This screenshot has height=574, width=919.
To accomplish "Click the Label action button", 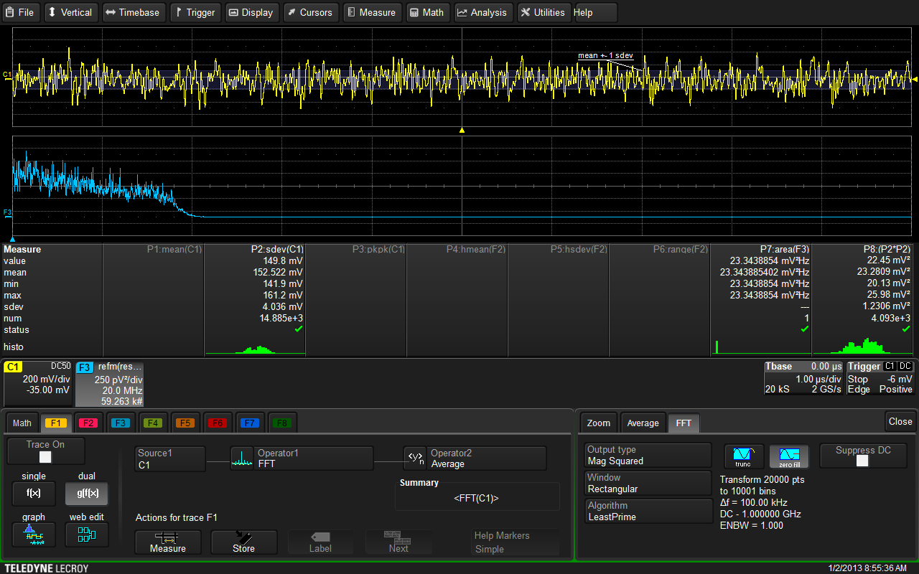I will pos(320,542).
